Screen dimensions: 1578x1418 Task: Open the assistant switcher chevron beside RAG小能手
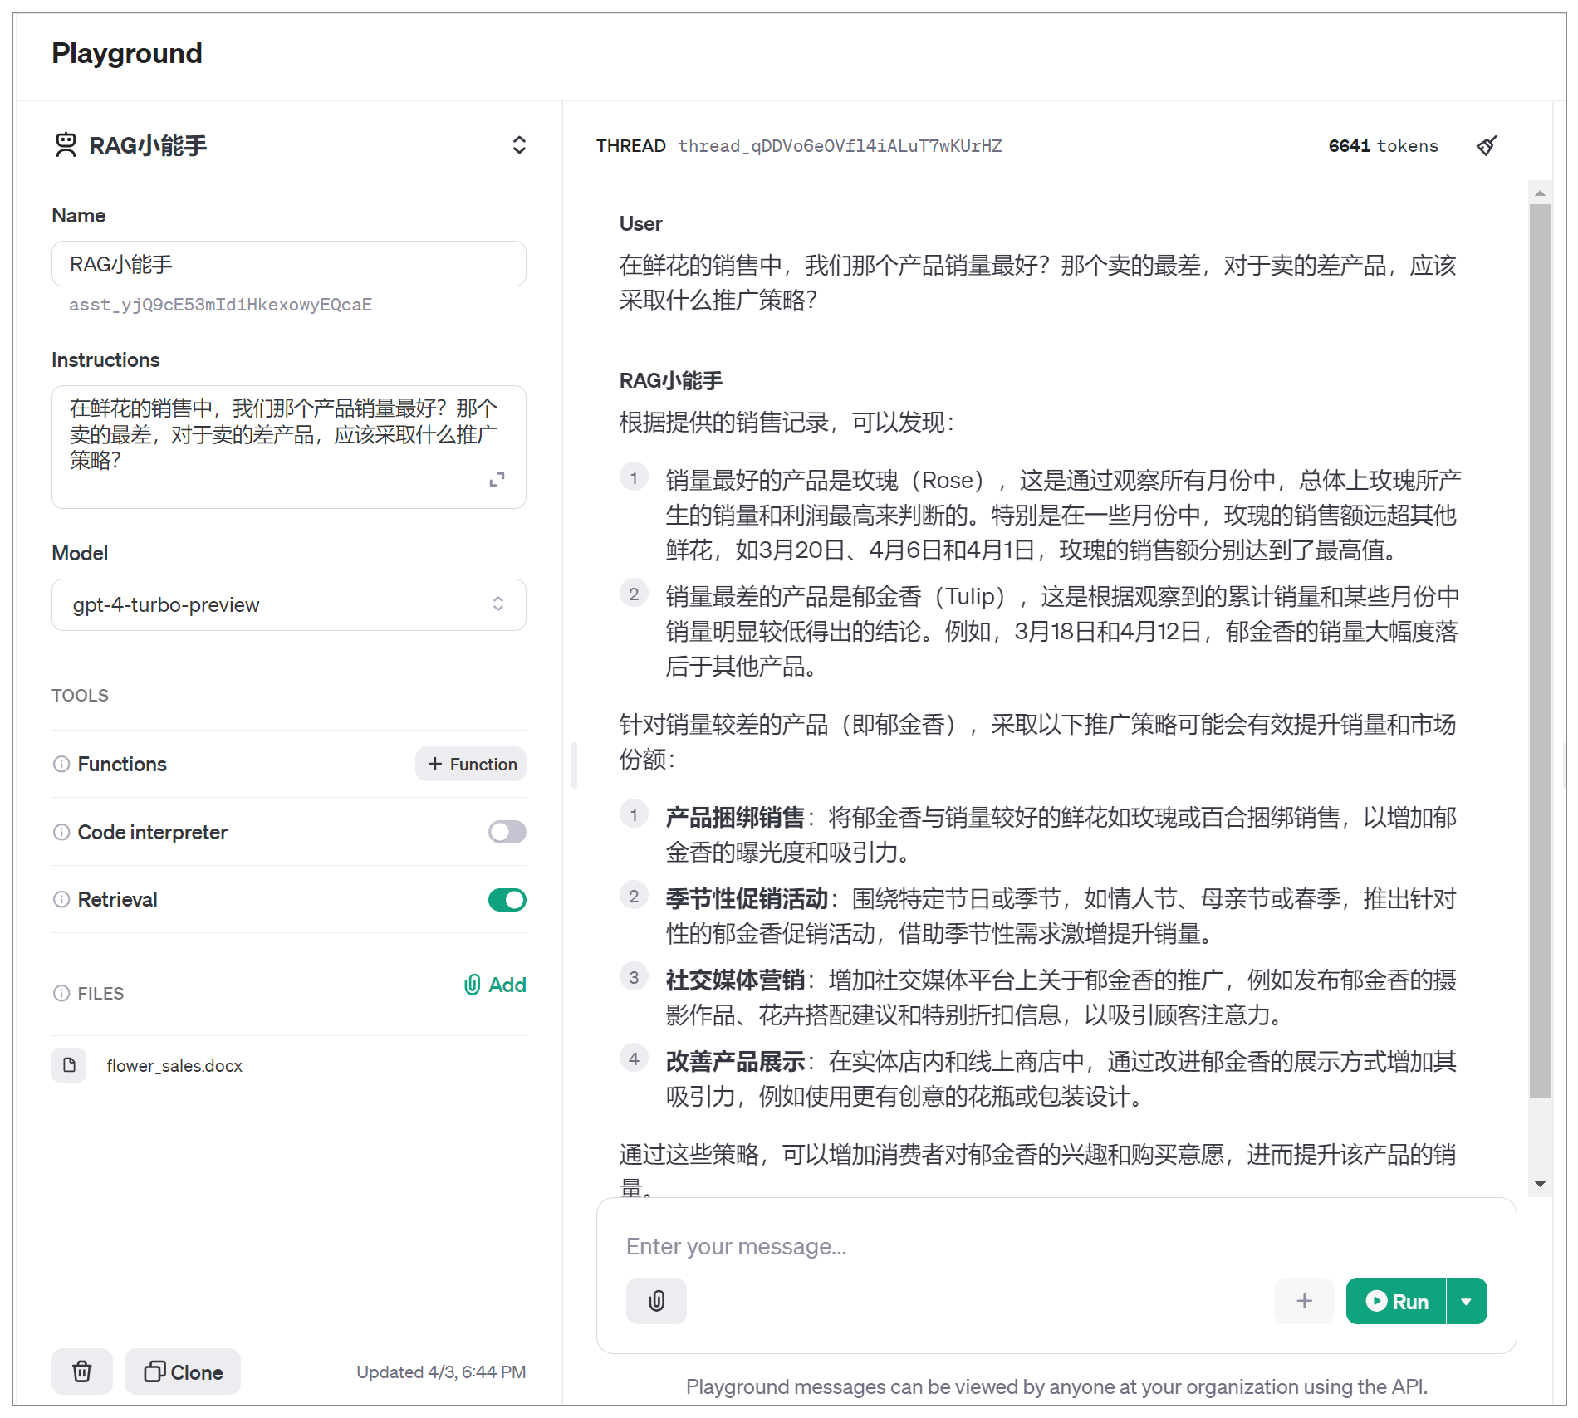(x=519, y=144)
